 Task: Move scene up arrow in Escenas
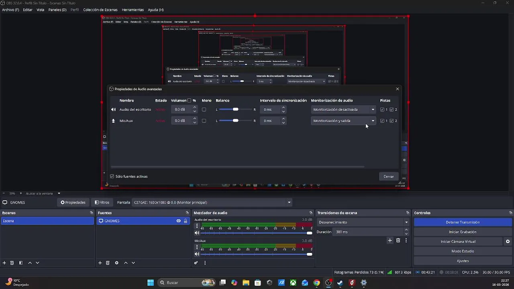(30, 263)
